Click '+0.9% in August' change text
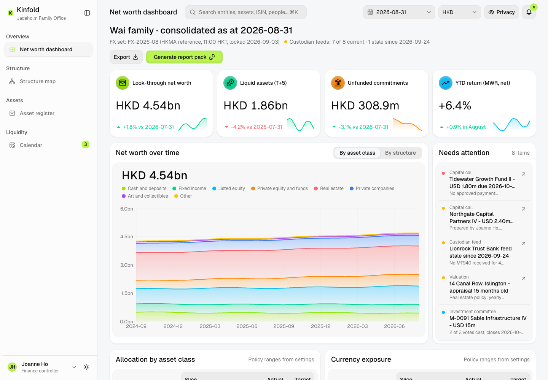The image size is (548, 380). [x=466, y=127]
